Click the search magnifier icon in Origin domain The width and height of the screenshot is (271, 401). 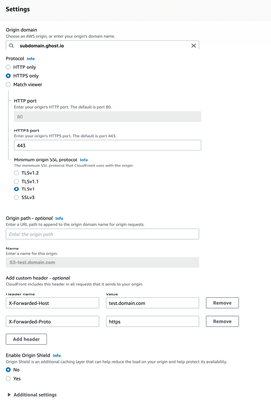click(11, 46)
